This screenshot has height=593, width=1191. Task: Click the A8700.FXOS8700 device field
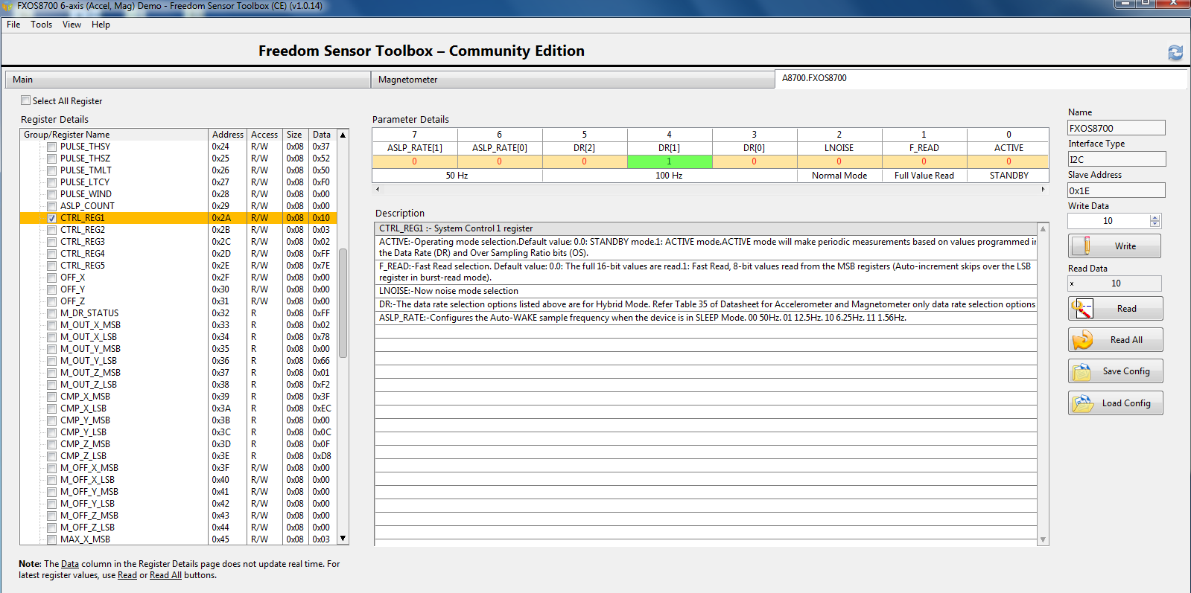click(981, 78)
